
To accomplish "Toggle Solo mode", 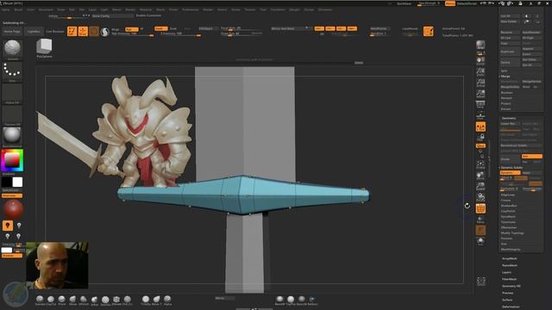I will coord(480,242).
